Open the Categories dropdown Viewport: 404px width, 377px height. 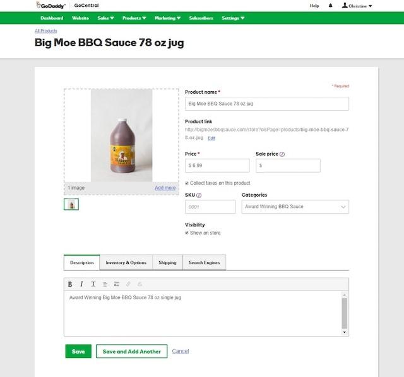pyautogui.click(x=295, y=207)
